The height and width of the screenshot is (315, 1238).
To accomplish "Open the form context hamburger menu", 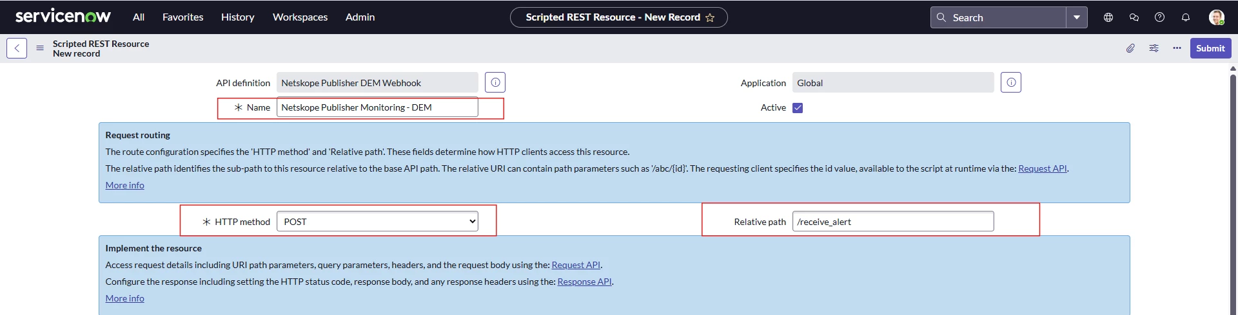I will point(40,48).
